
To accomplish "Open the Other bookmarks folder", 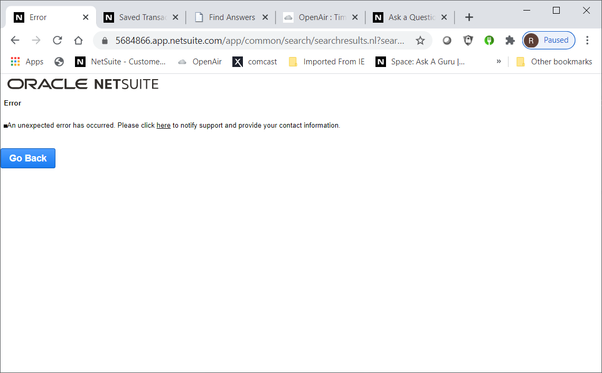I will [554, 62].
